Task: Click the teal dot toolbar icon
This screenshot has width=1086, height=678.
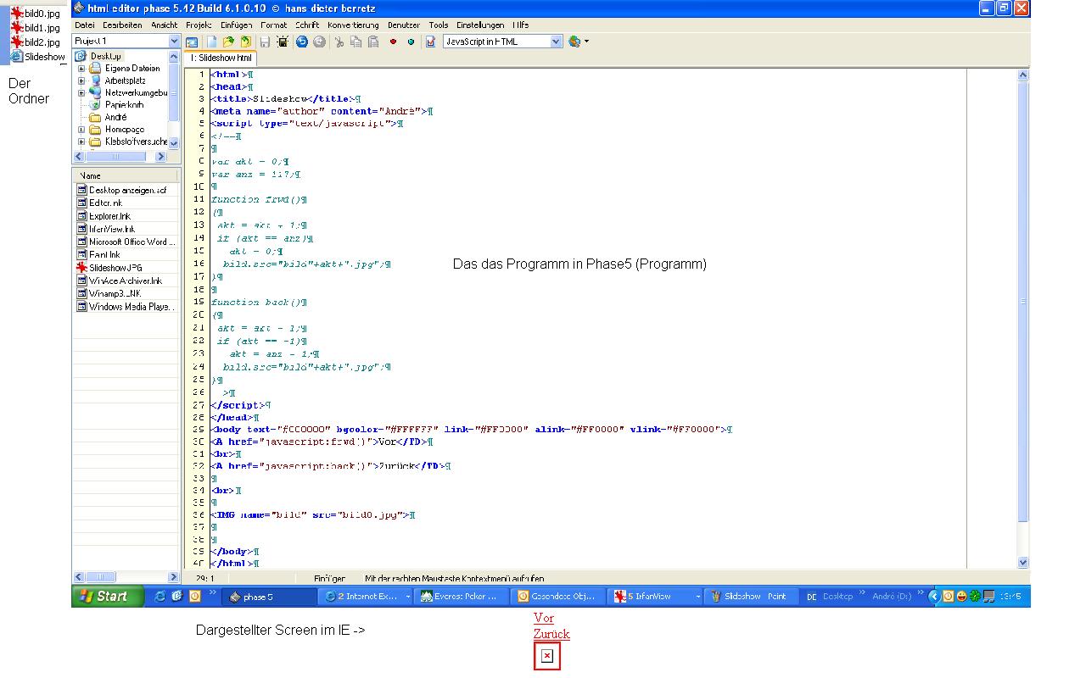Action: click(411, 42)
